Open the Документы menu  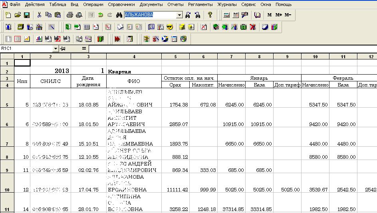coord(151,4)
